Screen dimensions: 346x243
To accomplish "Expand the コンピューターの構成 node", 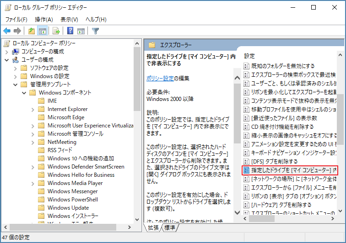I will [7, 52].
